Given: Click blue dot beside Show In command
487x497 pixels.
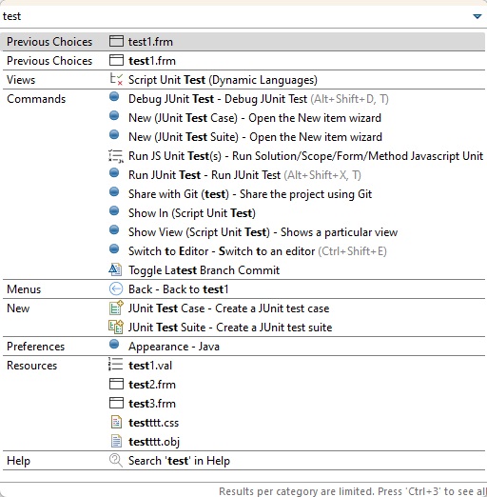Looking at the screenshot, I should click(x=114, y=211).
